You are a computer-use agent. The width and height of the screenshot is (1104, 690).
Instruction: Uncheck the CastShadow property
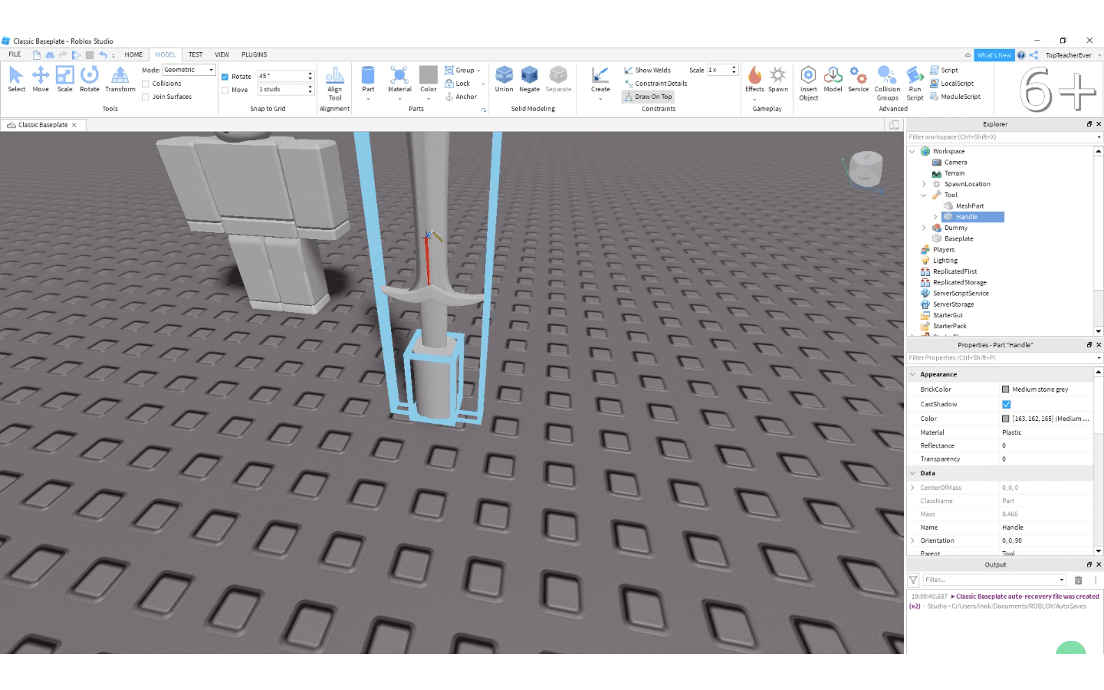[x=1007, y=404]
